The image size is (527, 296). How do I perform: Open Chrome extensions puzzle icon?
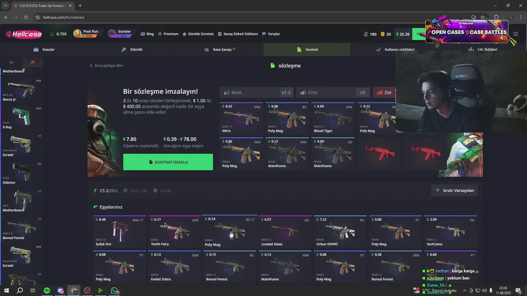496,17
